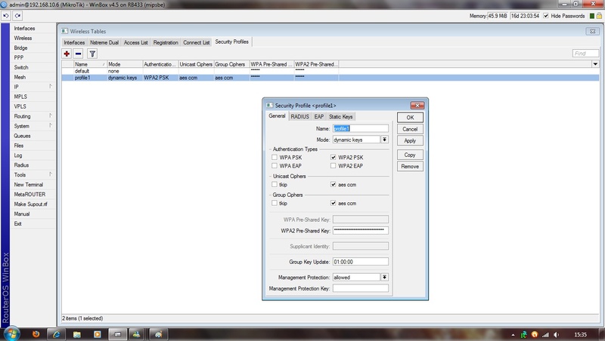
Task: Open the Mode dropdown arrow
Action: [385, 140]
